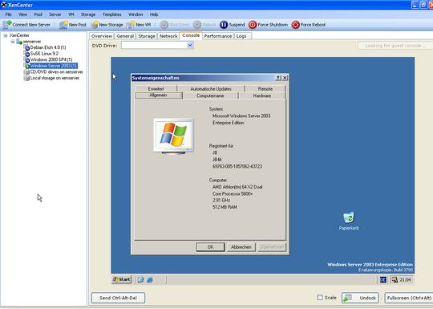The image size is (433, 309).
Task: Click the SuSE Linux 9.2 VM icon
Action: [x=26, y=54]
